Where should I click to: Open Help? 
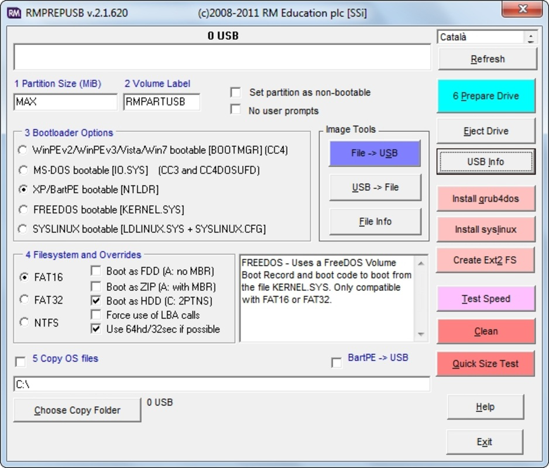485,407
